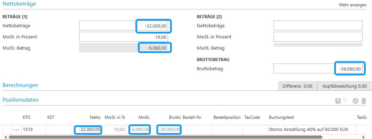Focus the empty MwSt. in Prozent field in Beträge [2]
Viewport: 372px width, 139px height.
pos(318,37)
